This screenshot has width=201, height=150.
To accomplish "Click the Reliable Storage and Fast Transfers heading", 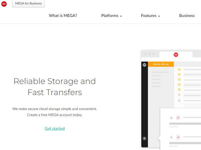I will tap(55, 87).
